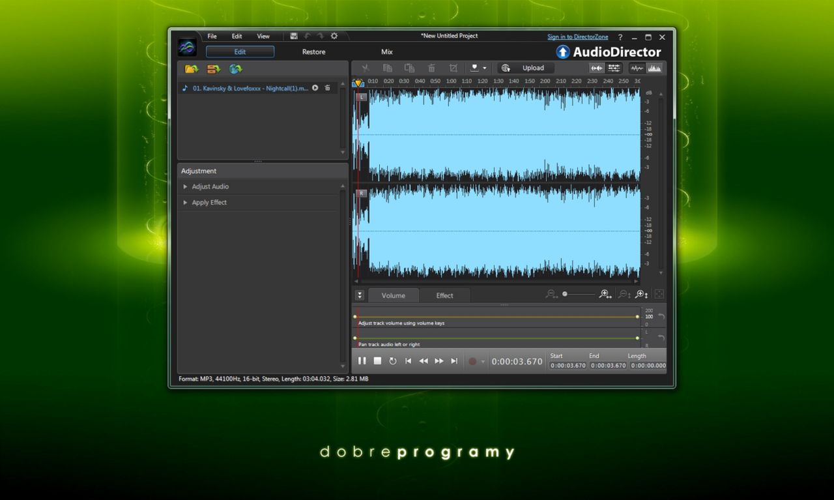Click the horizontal zoom in magnifier
The width and height of the screenshot is (834, 500).
click(x=605, y=295)
